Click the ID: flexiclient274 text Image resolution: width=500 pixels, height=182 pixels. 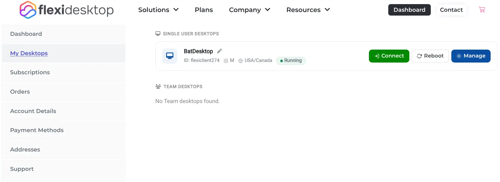pos(201,60)
